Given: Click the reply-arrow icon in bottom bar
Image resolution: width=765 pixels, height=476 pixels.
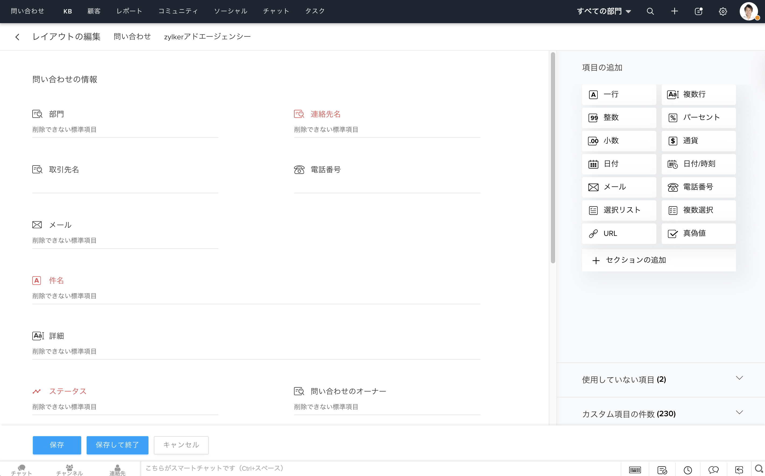Looking at the screenshot, I should pos(739,470).
